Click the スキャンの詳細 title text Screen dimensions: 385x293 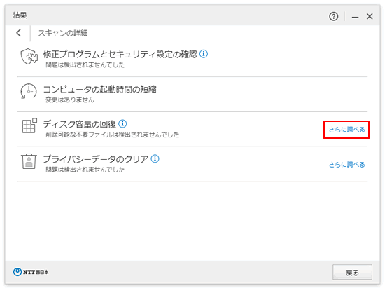click(x=63, y=33)
